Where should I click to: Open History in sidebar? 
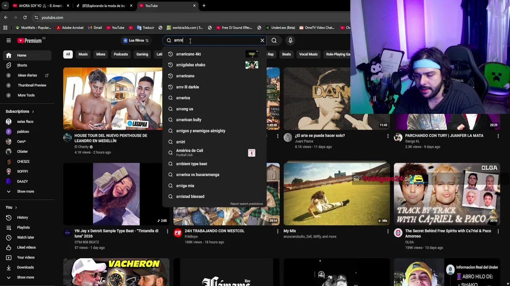(x=27, y=217)
